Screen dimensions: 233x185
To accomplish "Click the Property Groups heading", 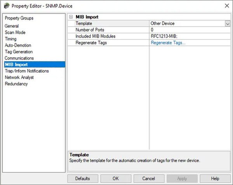I will [x=19, y=18].
